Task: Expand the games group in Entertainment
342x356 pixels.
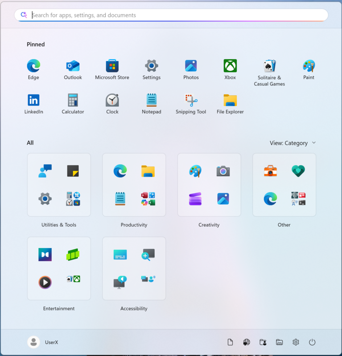Action: 73,279
